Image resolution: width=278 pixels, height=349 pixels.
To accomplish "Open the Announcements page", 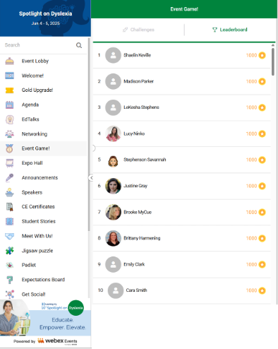I will 44,177.
